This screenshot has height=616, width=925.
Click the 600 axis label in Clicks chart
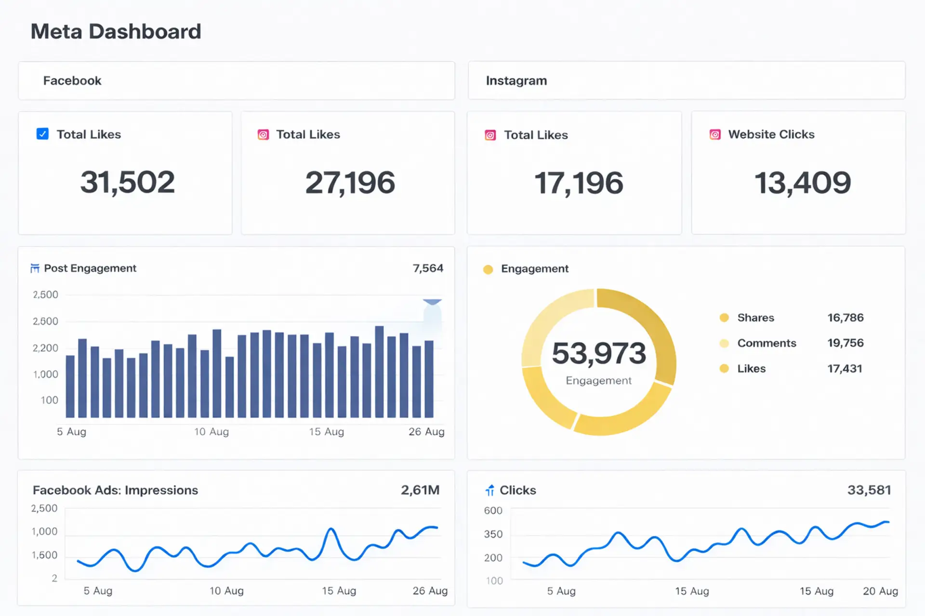pos(493,511)
